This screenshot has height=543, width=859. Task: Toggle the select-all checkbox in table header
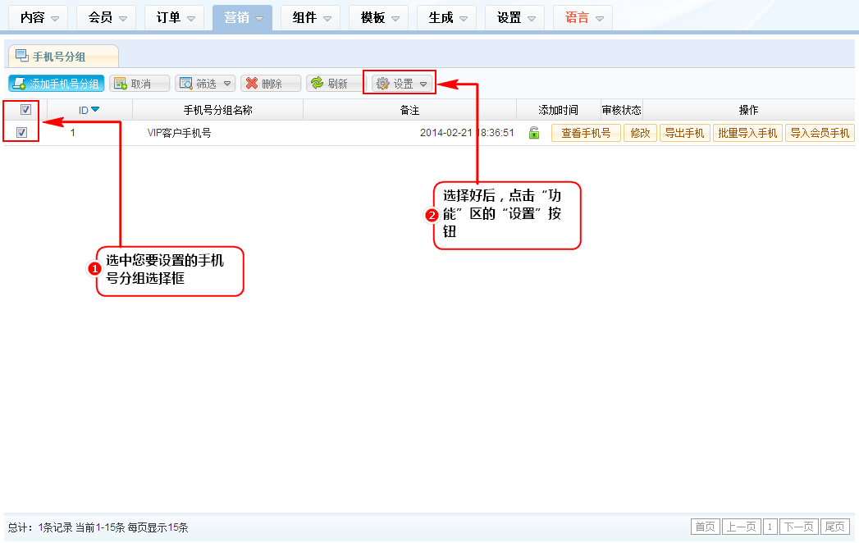coord(25,110)
